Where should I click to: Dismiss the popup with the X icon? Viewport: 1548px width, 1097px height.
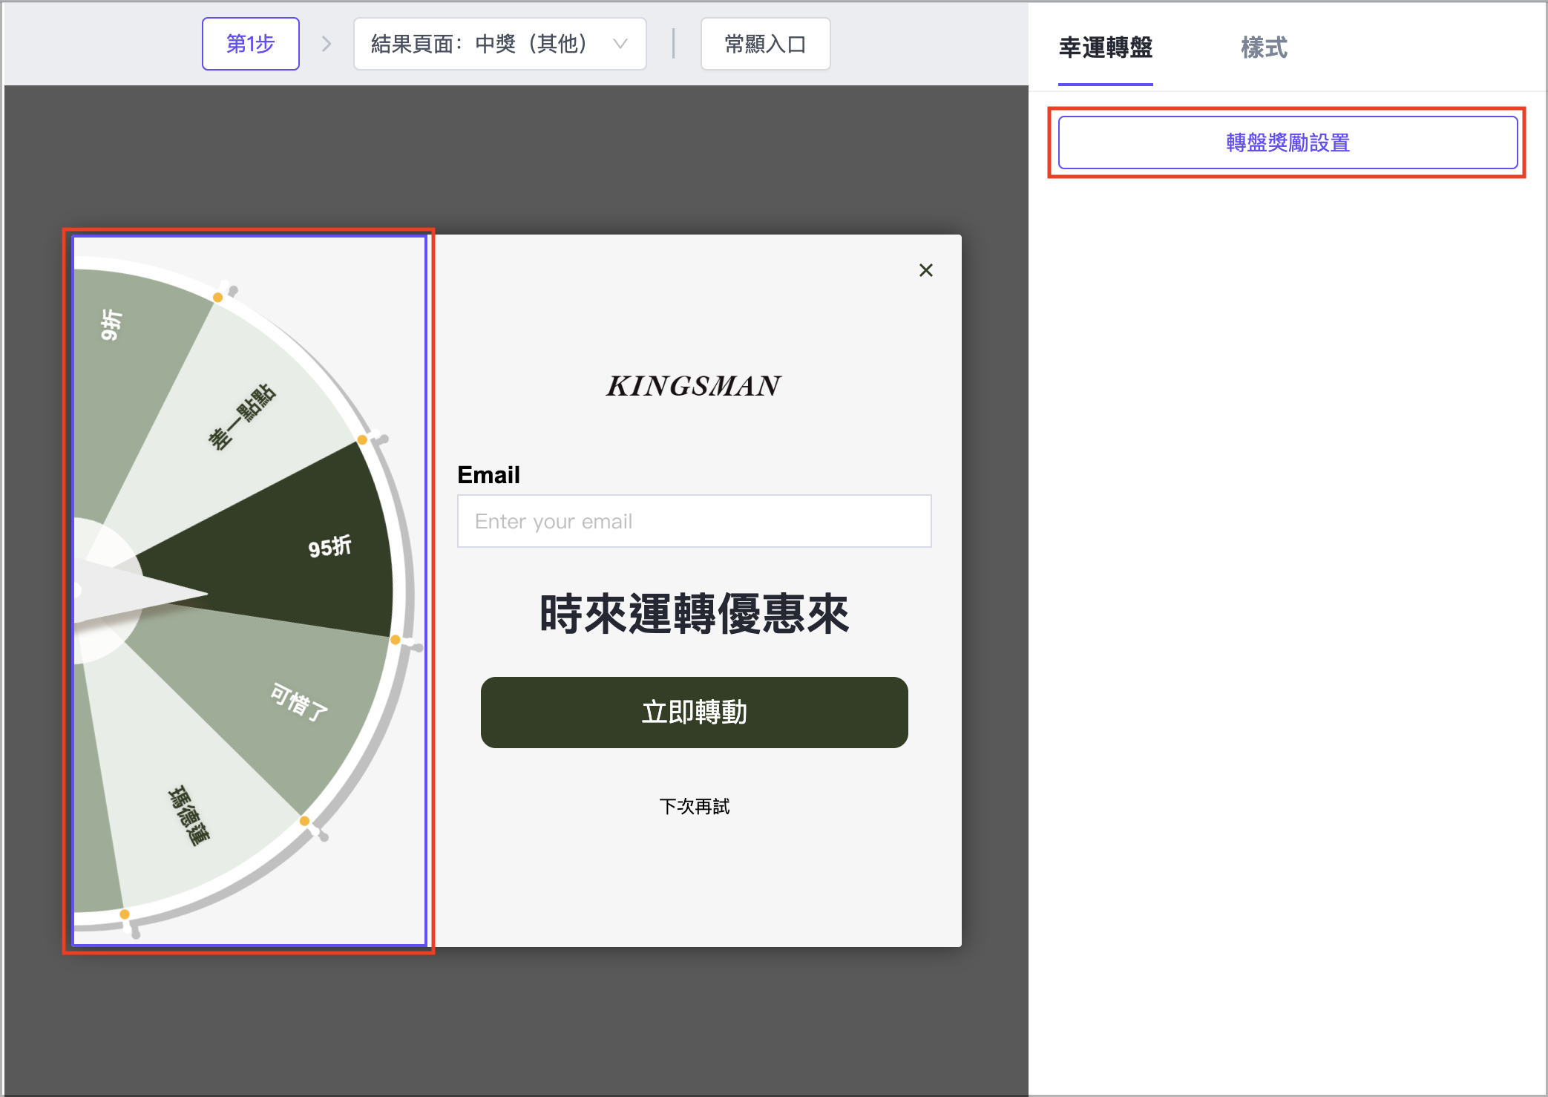(925, 270)
